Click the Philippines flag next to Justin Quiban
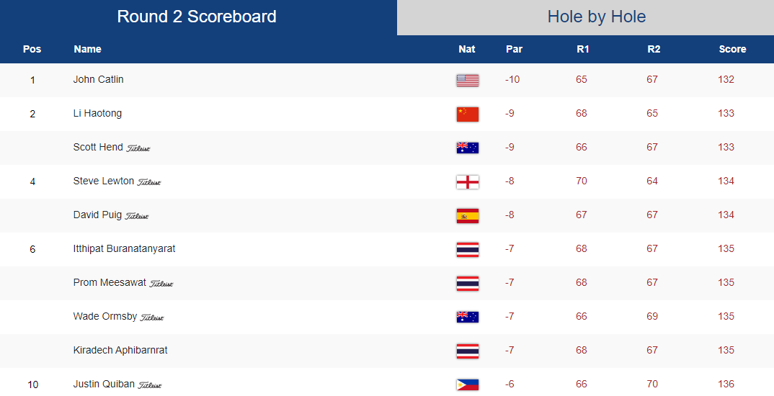This screenshot has height=396, width=774. coord(468,384)
